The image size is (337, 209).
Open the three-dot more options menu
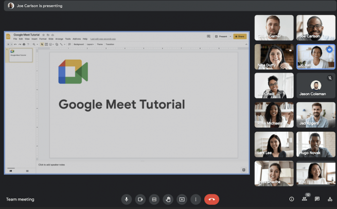pyautogui.click(x=196, y=199)
